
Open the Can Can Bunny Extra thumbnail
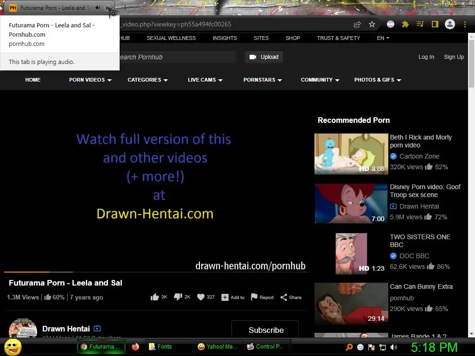(351, 304)
